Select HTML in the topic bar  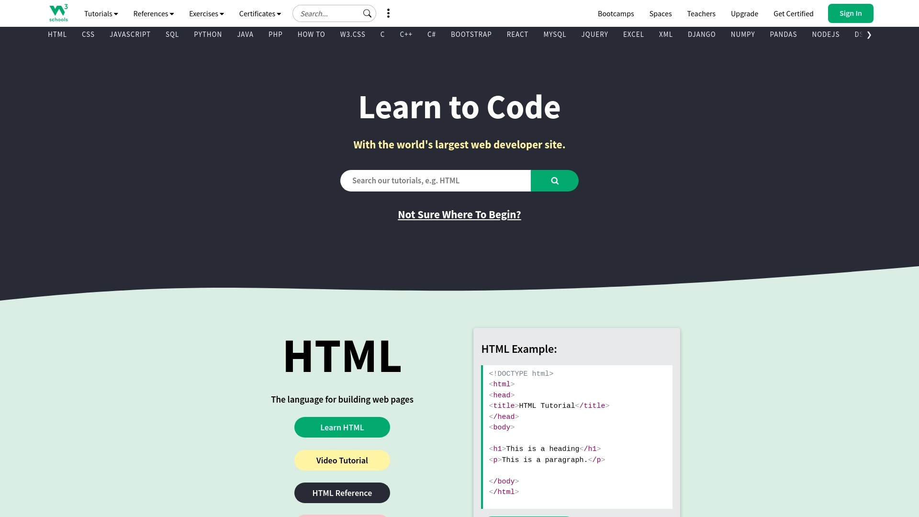[57, 34]
